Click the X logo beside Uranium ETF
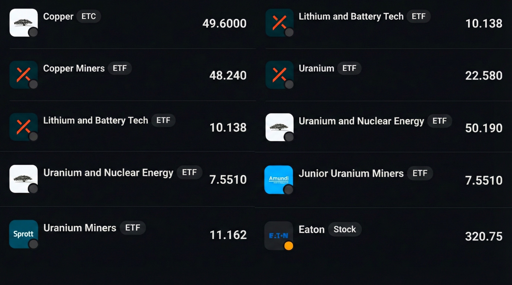Screen dimensions: 512x285 [x=279, y=75]
